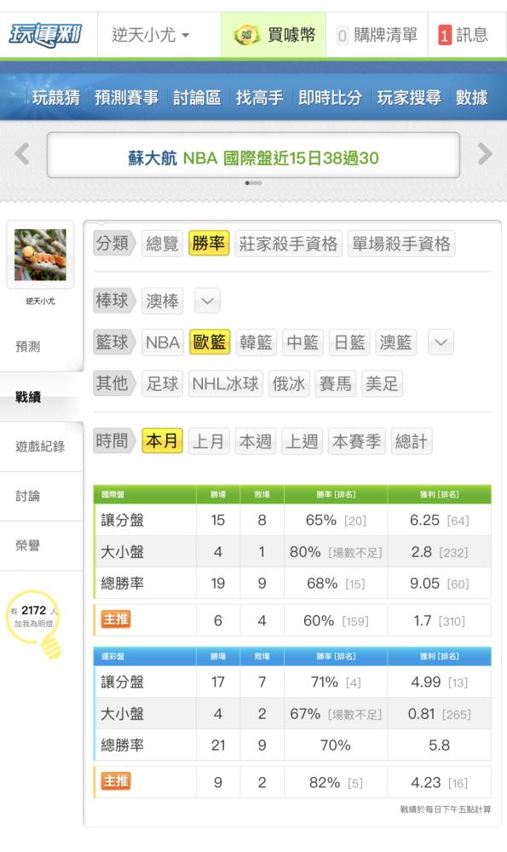Open the 逆天小尤 account dropdown

[151, 35]
